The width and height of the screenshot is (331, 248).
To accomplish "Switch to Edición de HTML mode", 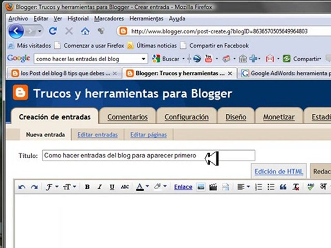I will [279, 171].
